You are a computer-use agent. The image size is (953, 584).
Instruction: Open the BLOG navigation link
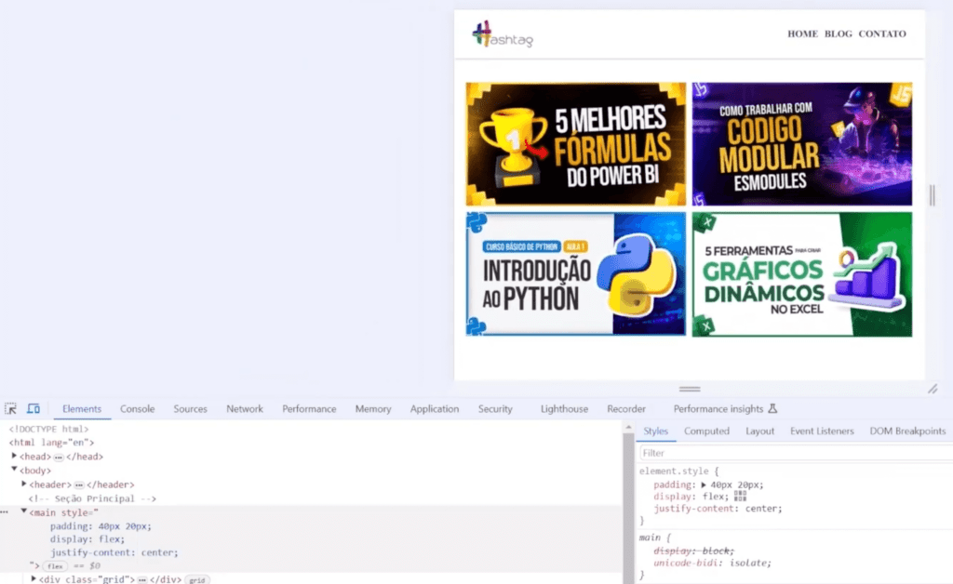[x=838, y=33]
